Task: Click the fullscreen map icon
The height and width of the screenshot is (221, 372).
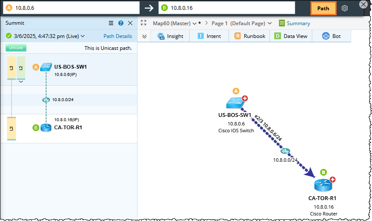Action: pos(144,23)
